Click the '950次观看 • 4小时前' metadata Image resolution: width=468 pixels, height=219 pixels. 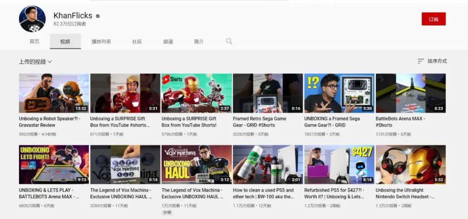pos(37,134)
